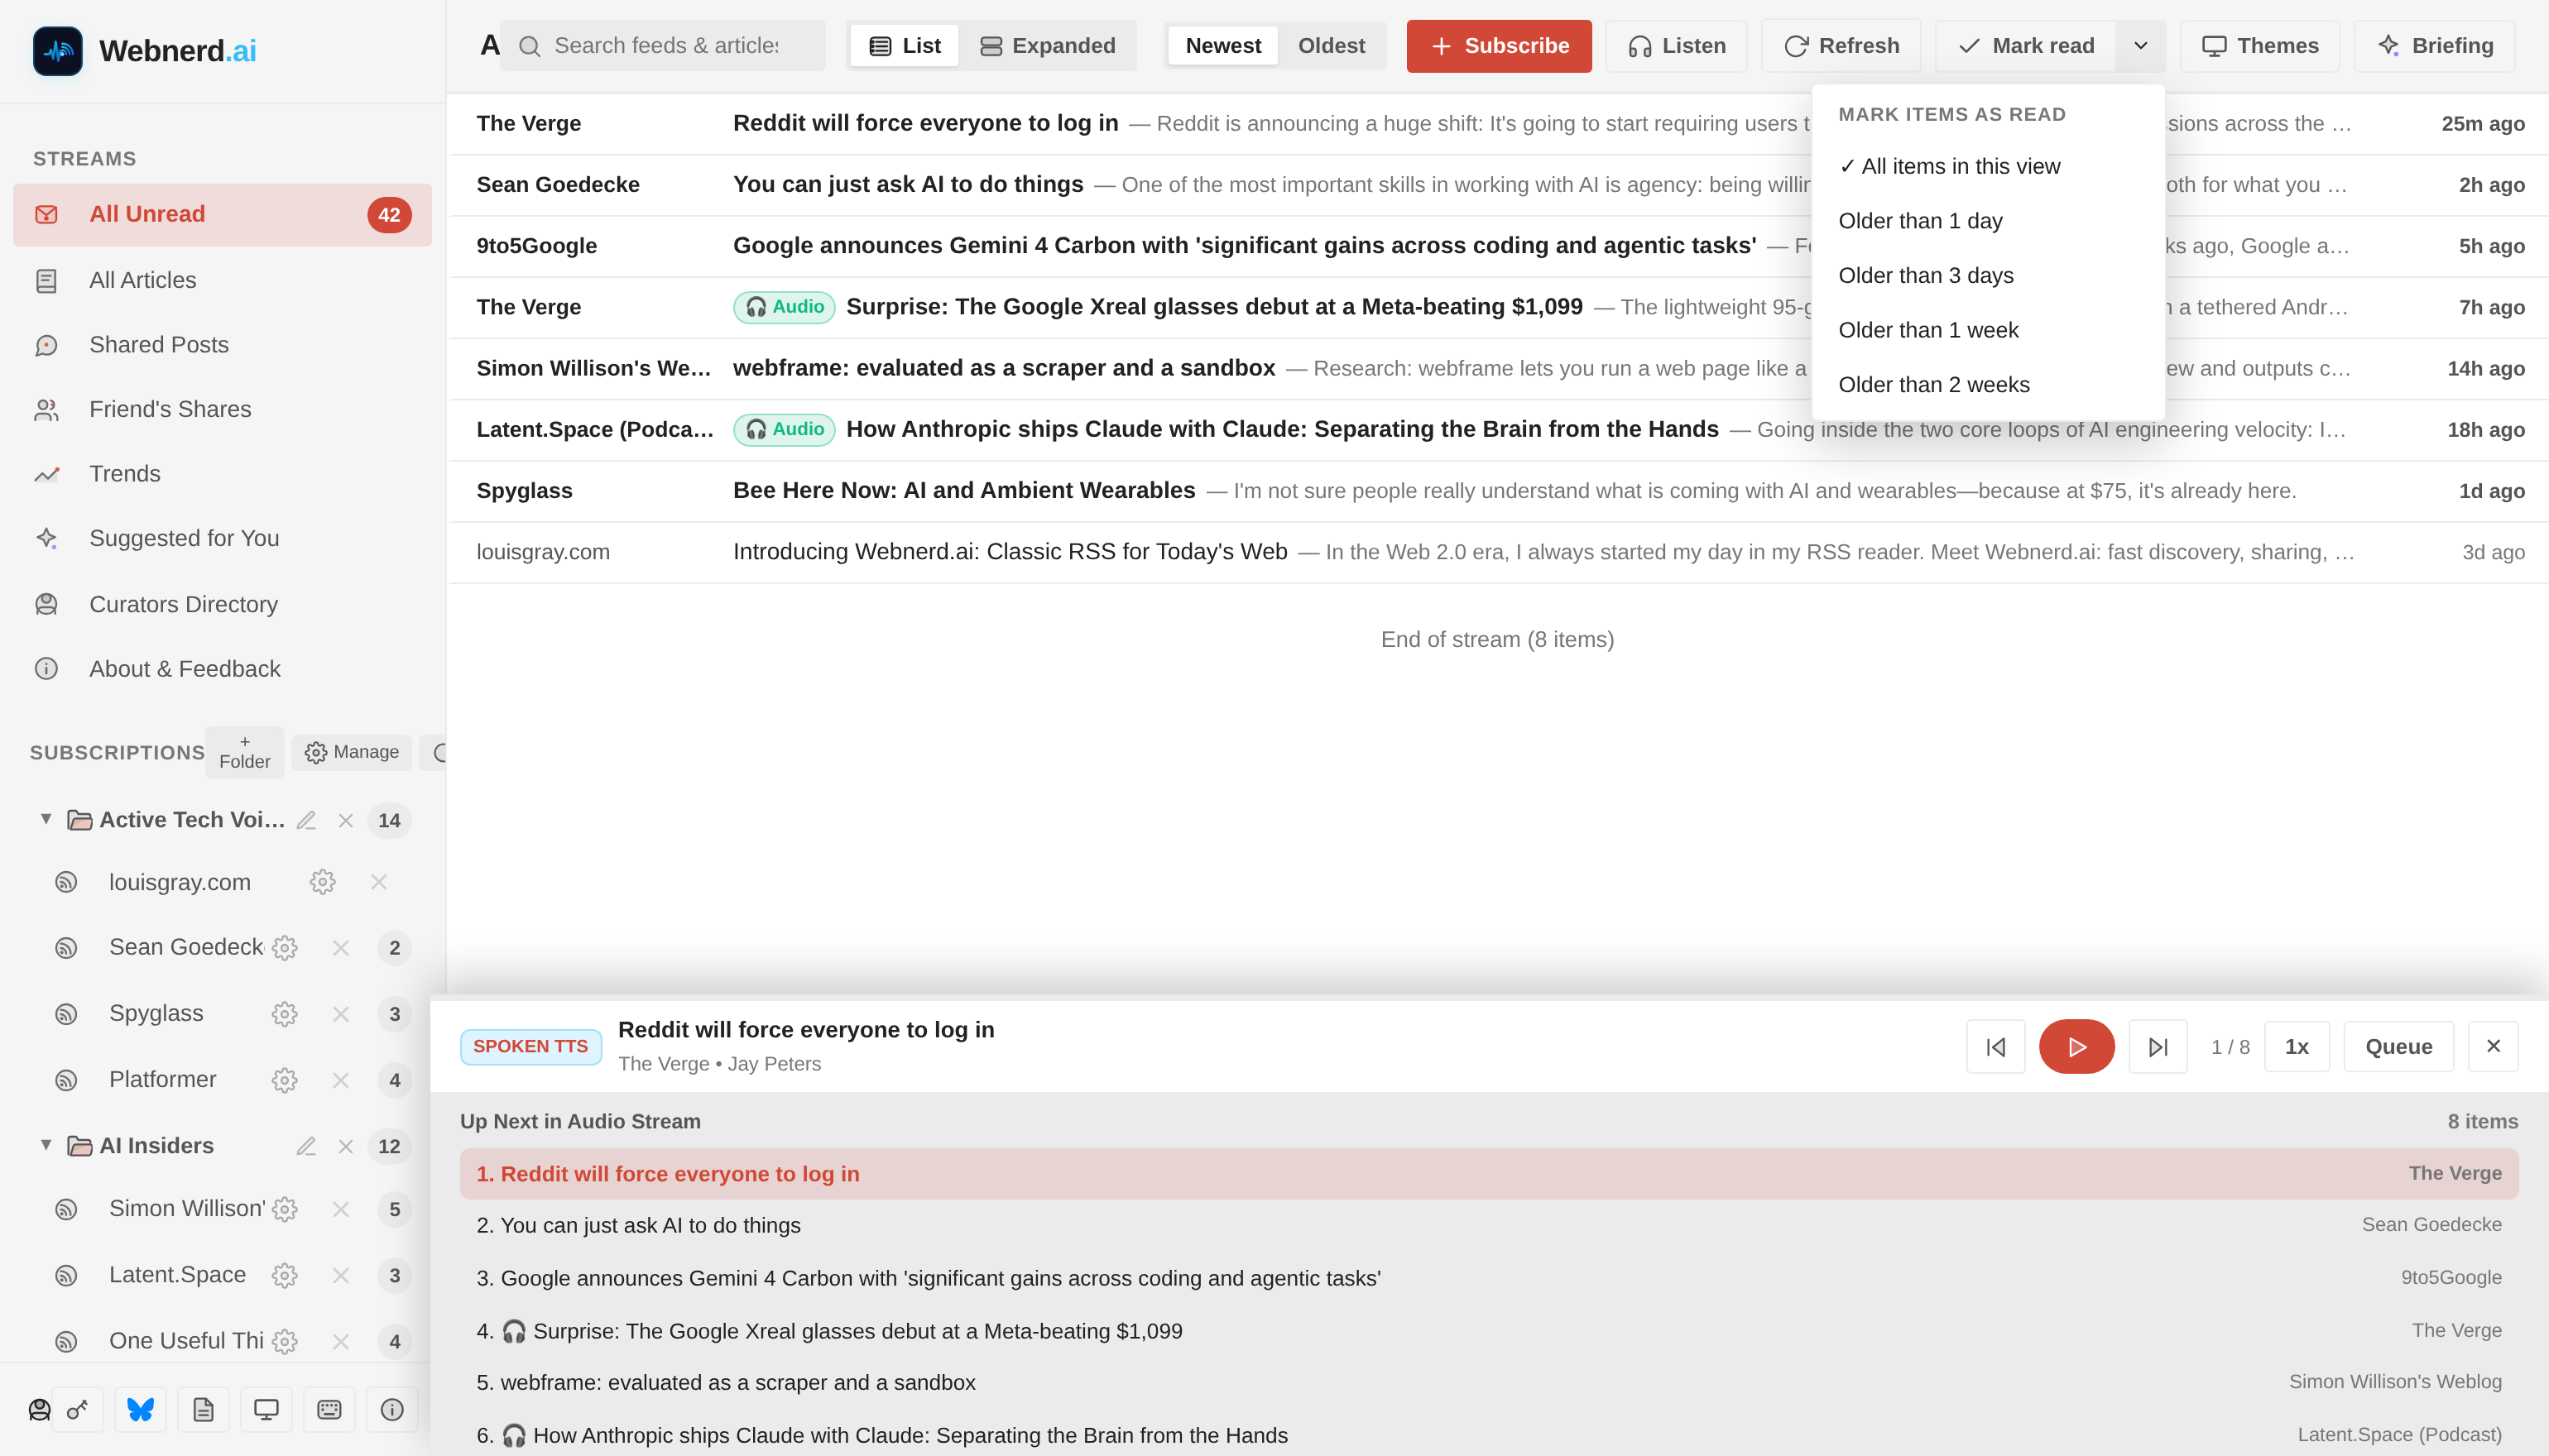This screenshot has width=2549, height=1456.
Task: Click the Webnerd.ai logo icon
Action: [x=58, y=51]
